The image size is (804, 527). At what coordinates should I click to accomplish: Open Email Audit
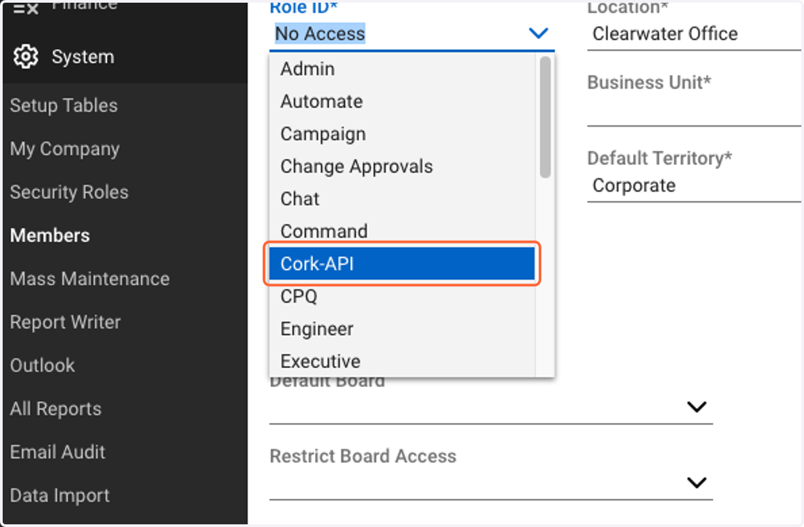click(x=58, y=452)
